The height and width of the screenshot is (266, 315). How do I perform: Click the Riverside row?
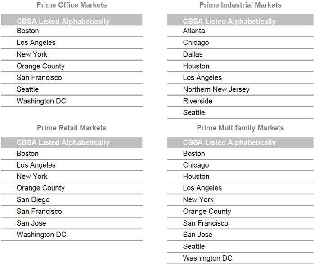(x=198, y=101)
